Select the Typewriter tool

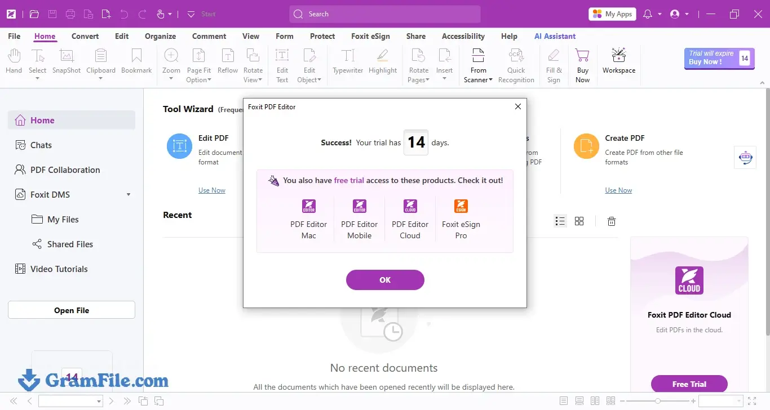348,61
